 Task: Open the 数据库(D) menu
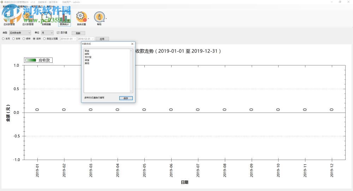tap(23, 7)
